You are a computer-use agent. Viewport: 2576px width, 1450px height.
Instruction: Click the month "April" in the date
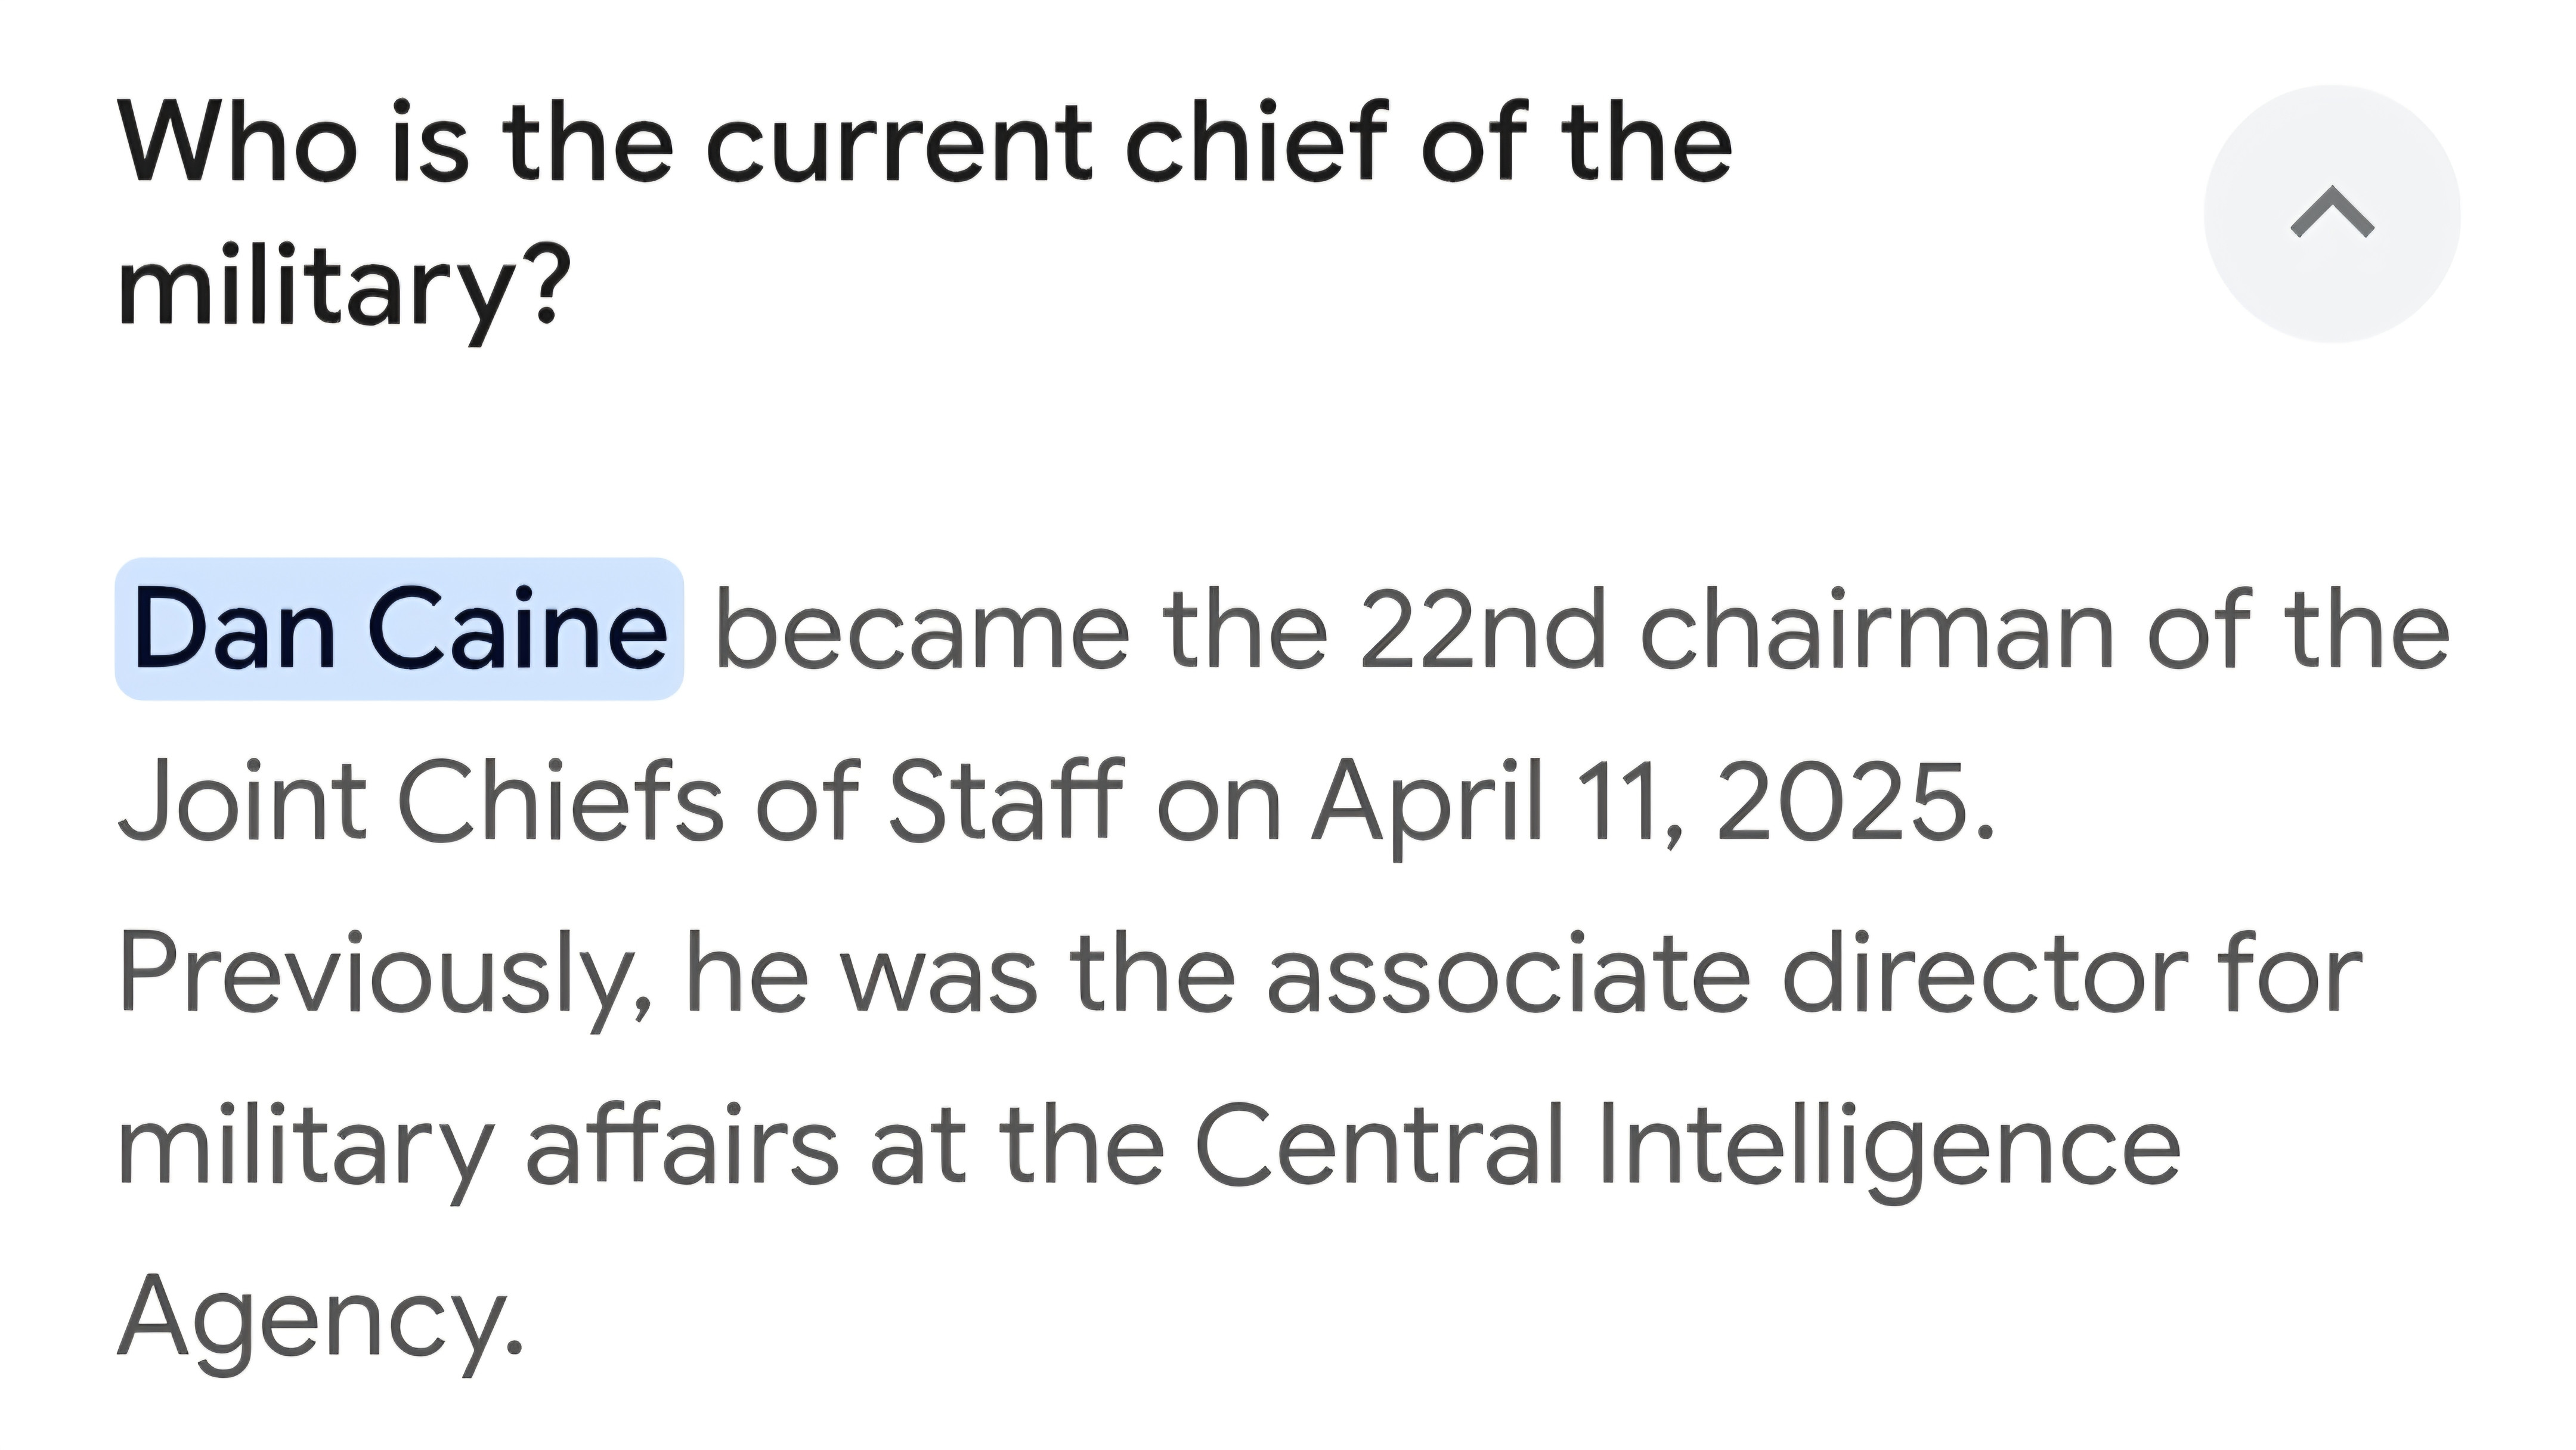click(1428, 801)
